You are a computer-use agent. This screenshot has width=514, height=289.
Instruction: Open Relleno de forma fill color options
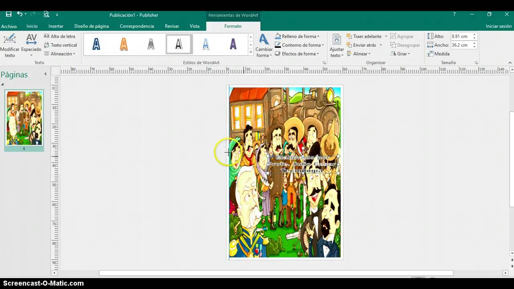(297, 37)
